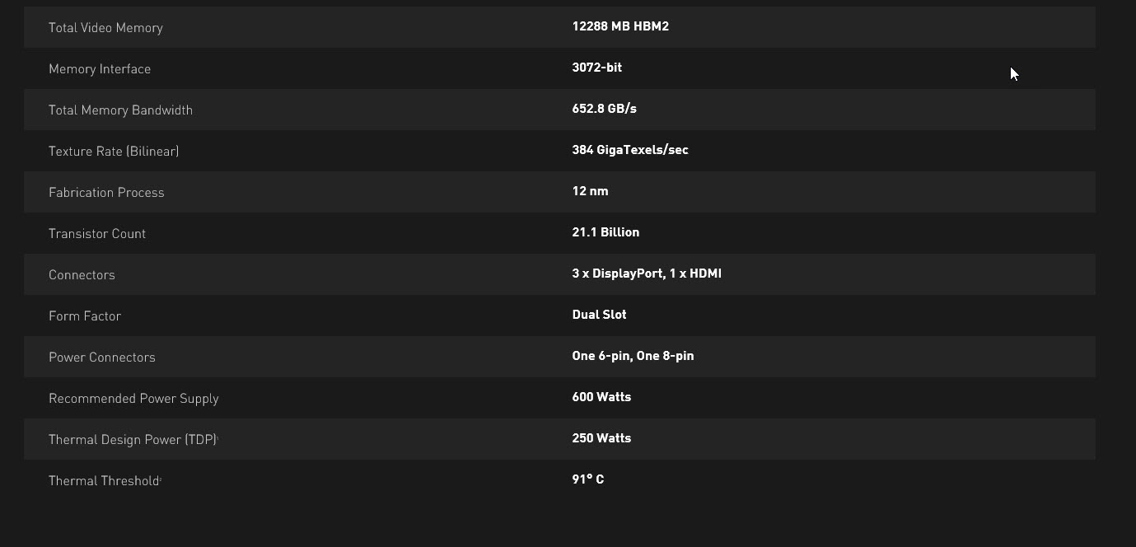Select the 3072-bit value text
This screenshot has width=1136, height=547.
point(596,68)
